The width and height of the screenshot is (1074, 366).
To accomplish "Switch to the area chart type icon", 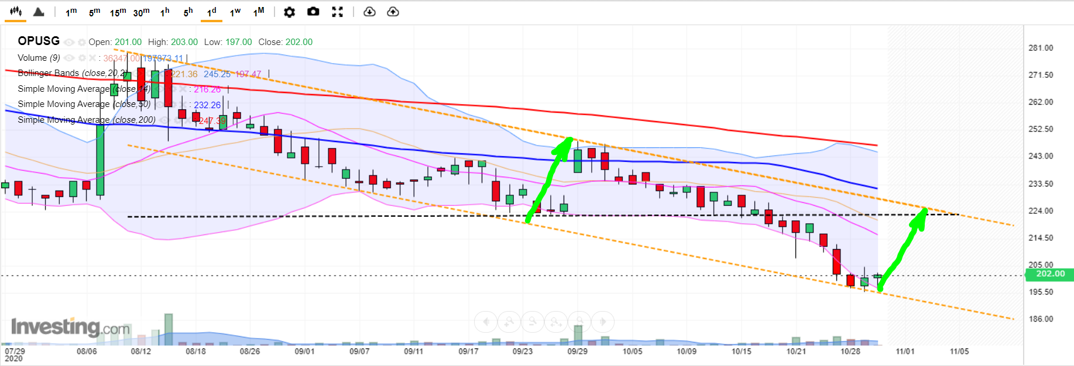I will (39, 12).
